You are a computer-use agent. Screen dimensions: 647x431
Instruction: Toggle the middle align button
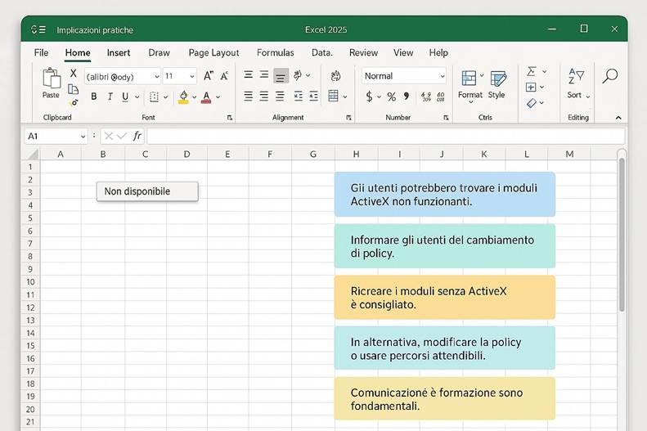281,75
